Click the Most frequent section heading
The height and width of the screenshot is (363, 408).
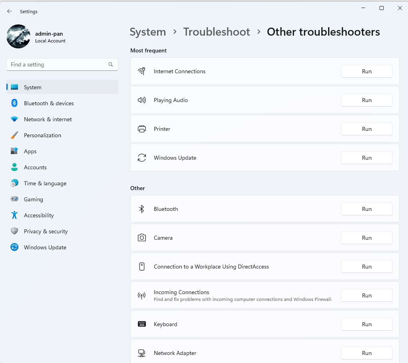[148, 50]
